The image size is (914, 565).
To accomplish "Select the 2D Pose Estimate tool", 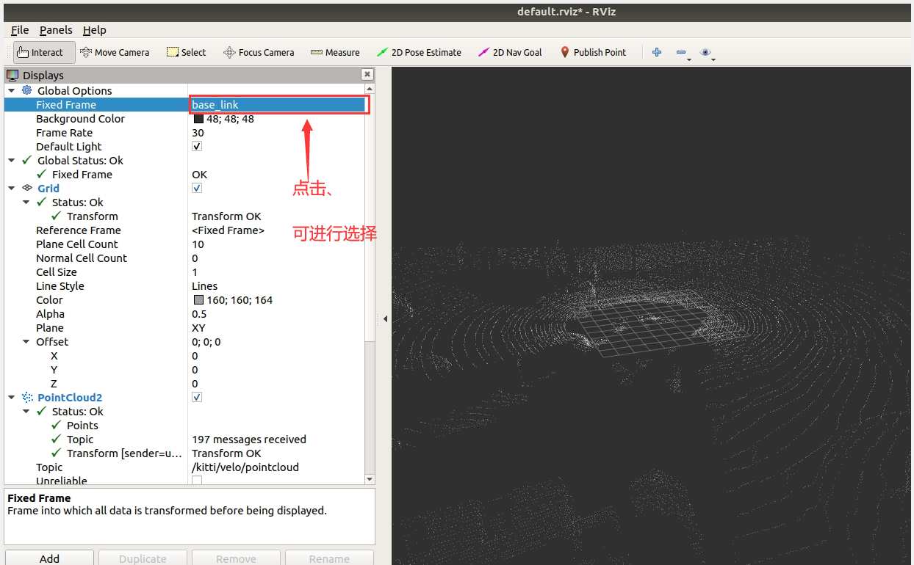I will pos(419,52).
